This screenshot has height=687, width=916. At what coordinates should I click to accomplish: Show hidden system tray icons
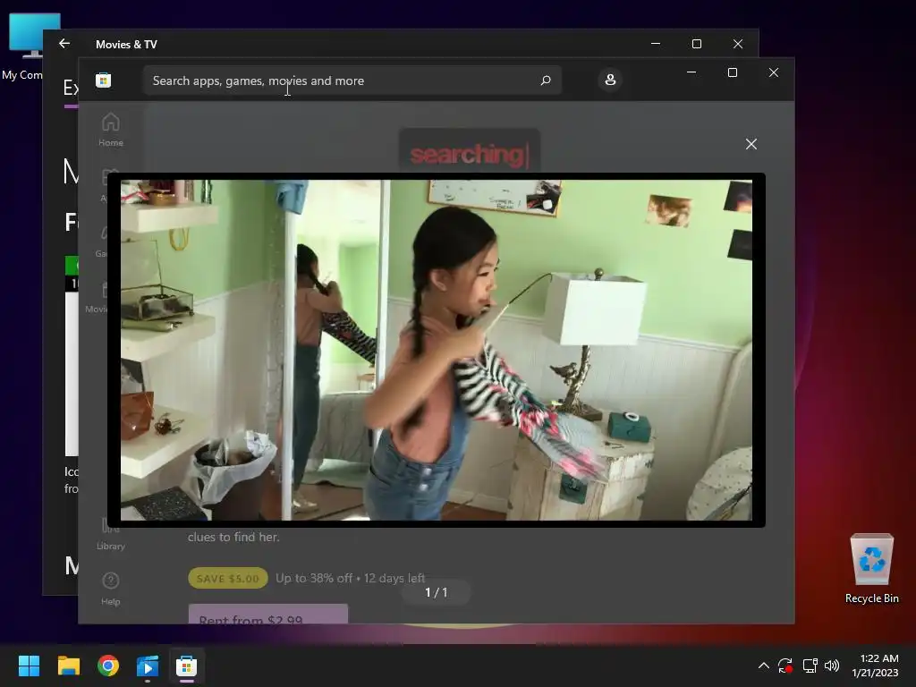[x=764, y=666]
